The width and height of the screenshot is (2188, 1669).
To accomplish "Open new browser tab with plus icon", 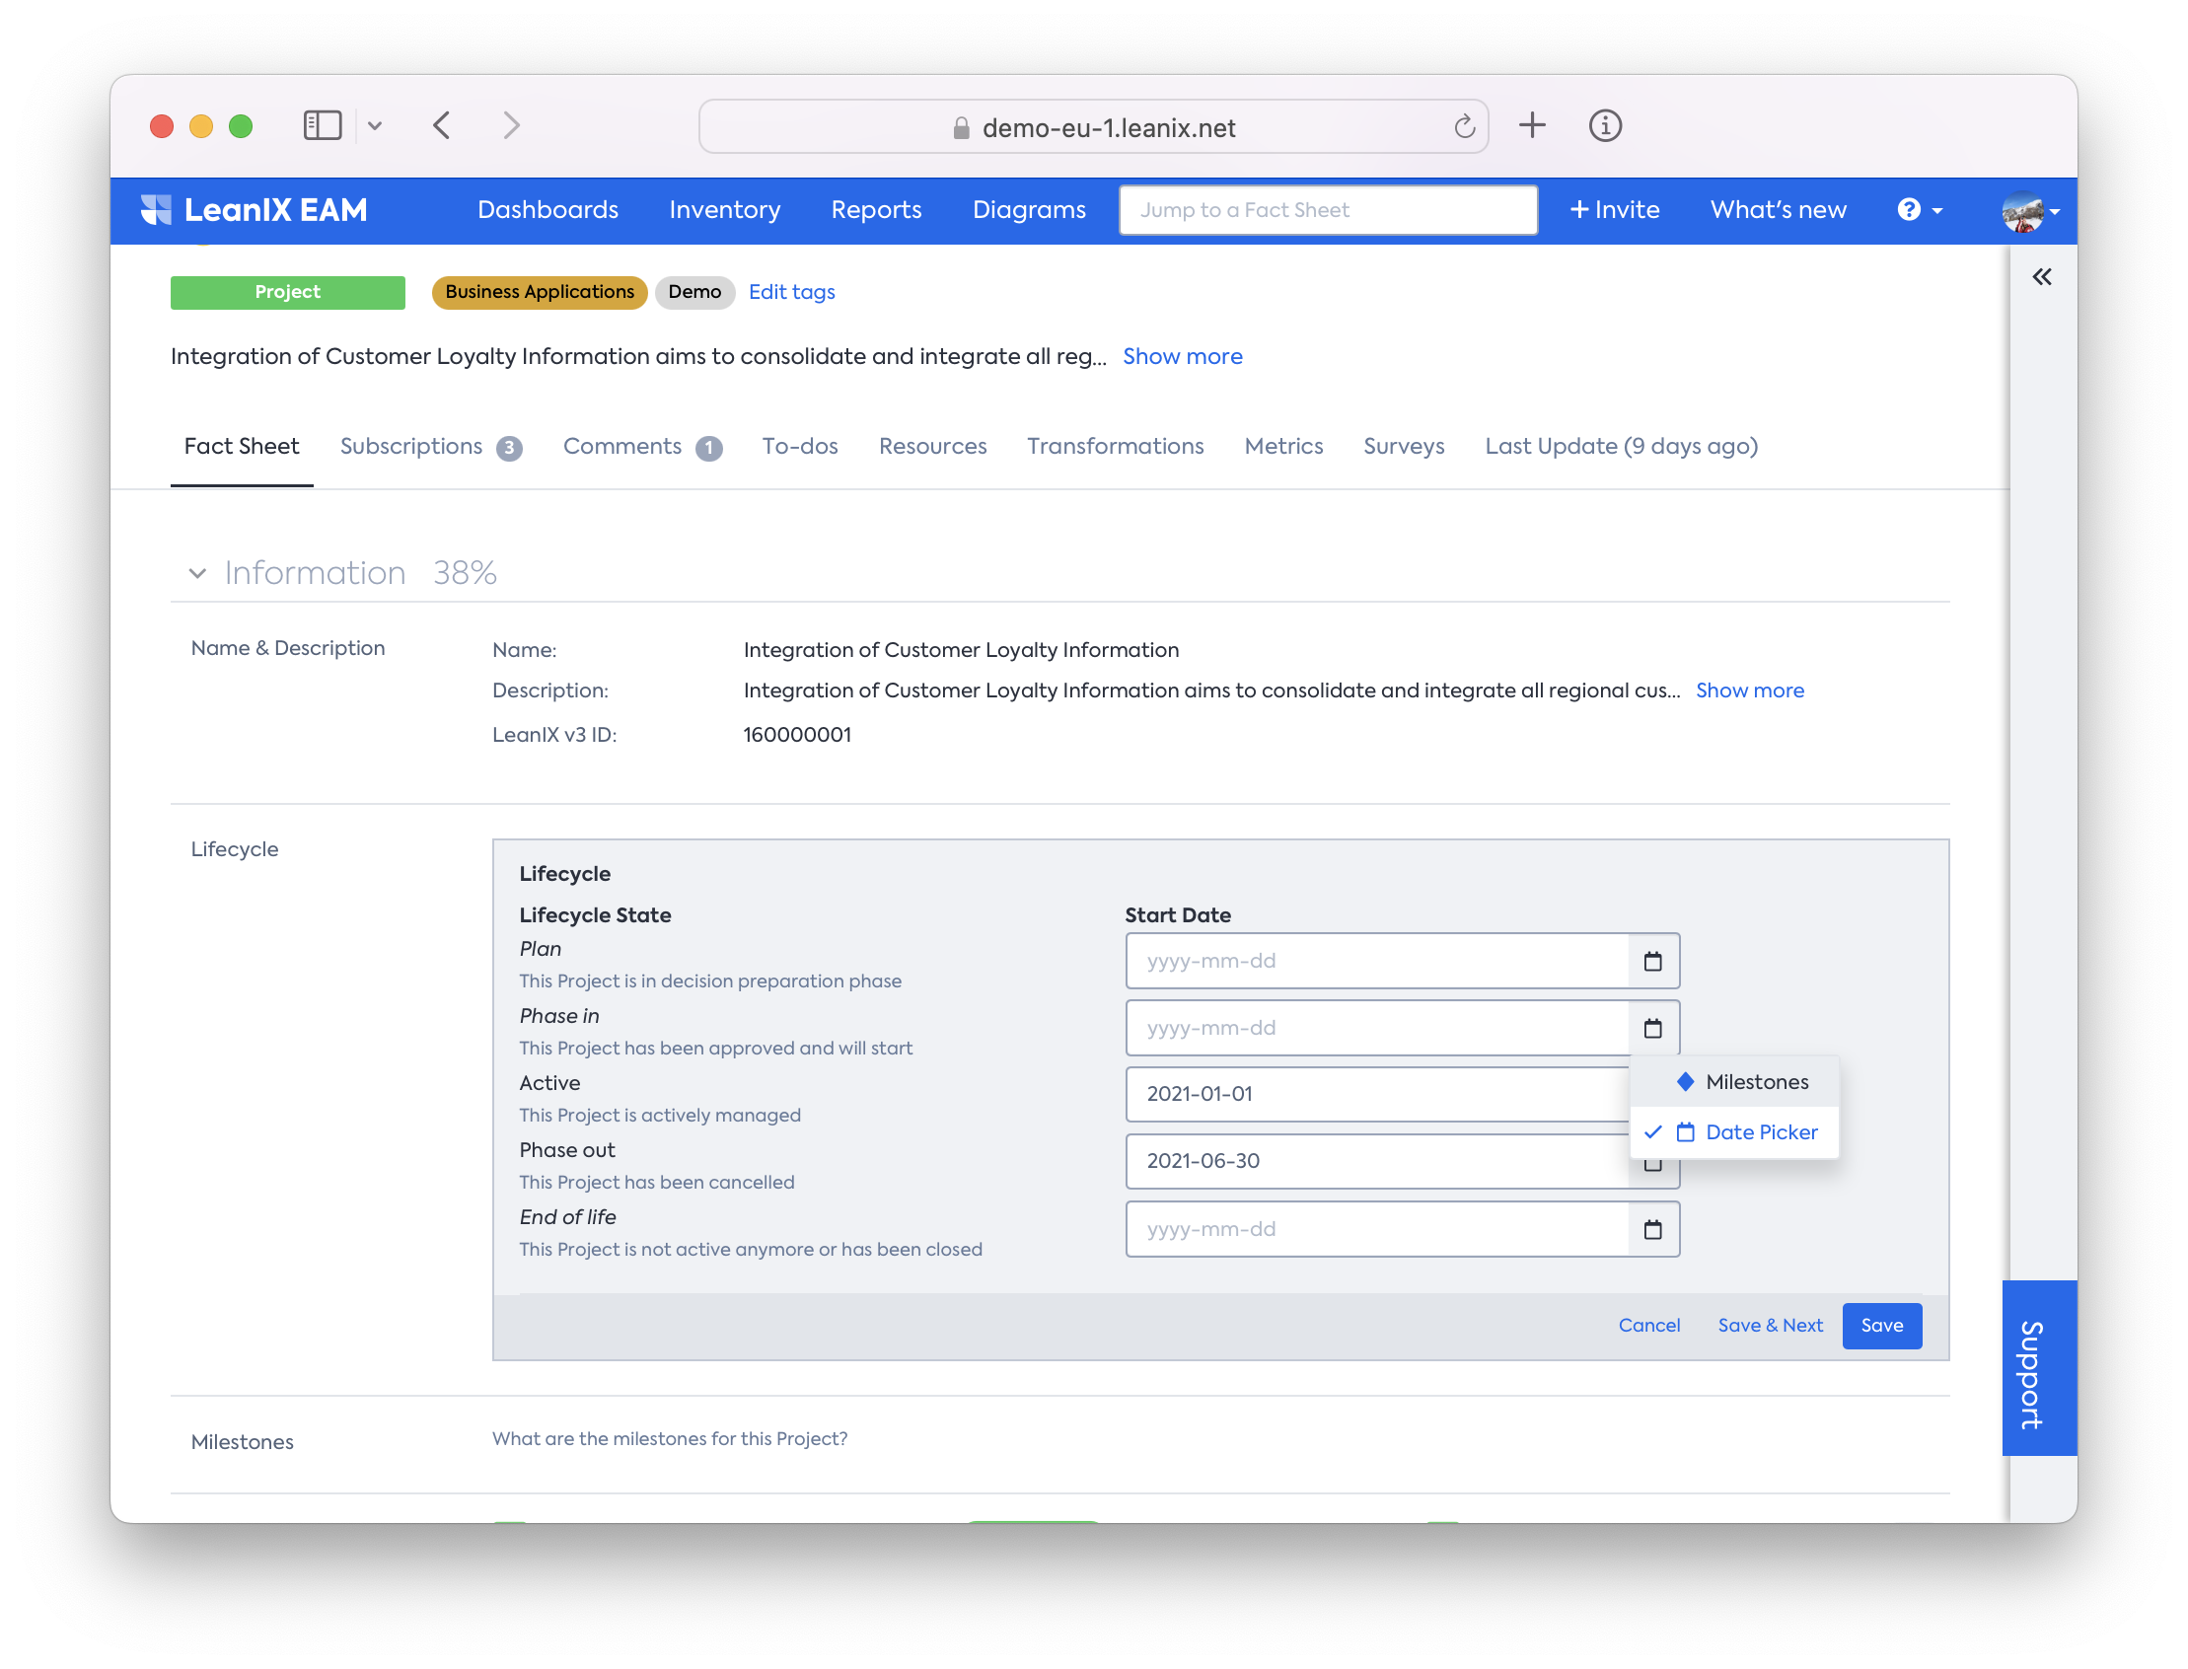I will (1531, 125).
